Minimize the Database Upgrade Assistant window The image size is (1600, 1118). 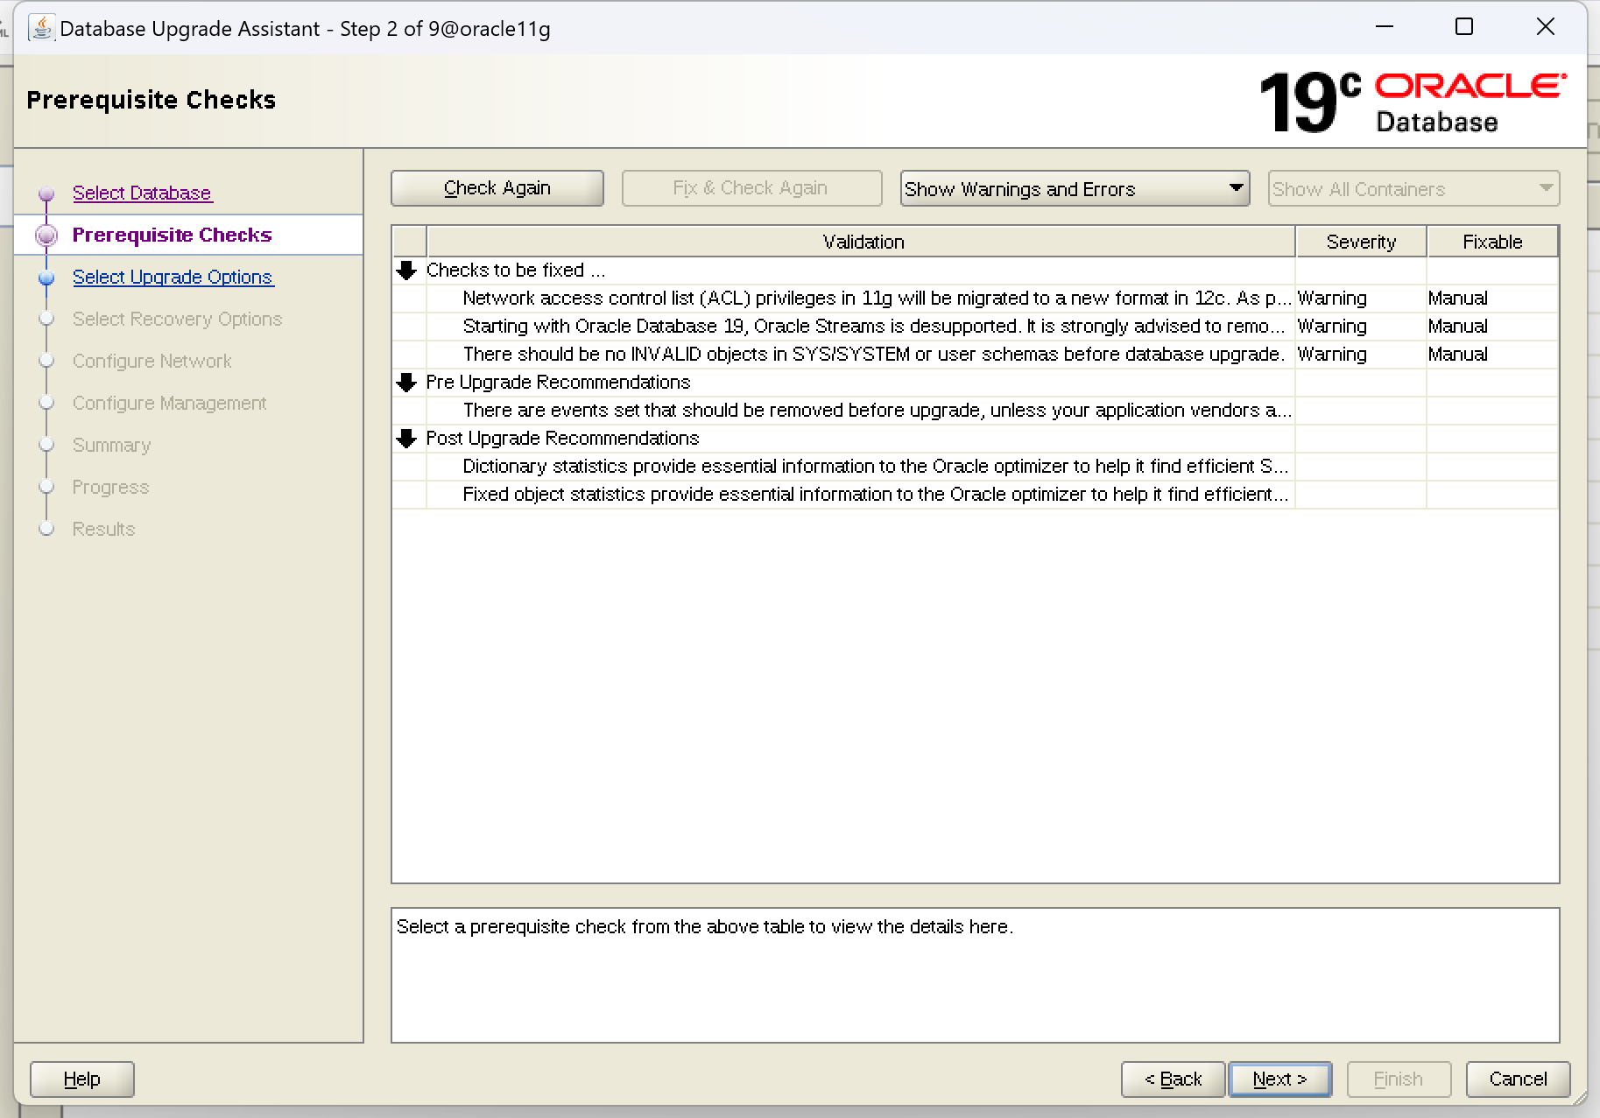point(1385,27)
